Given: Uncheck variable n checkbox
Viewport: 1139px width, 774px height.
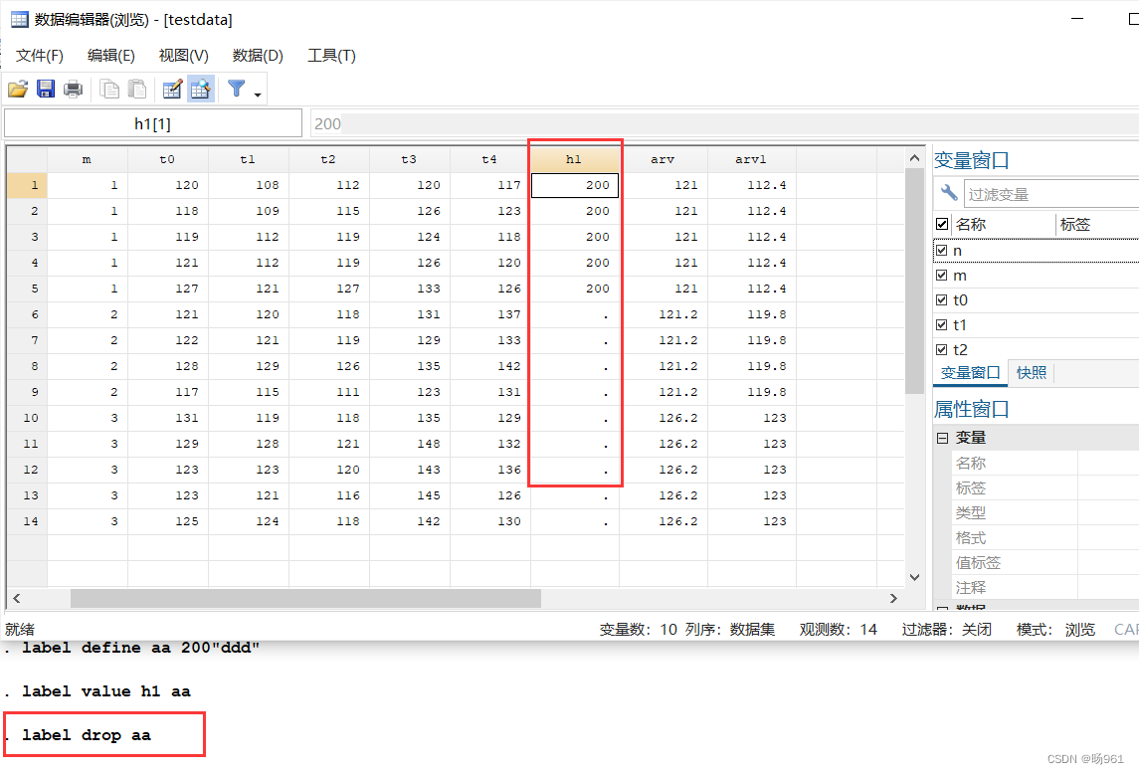Looking at the screenshot, I should [x=942, y=250].
